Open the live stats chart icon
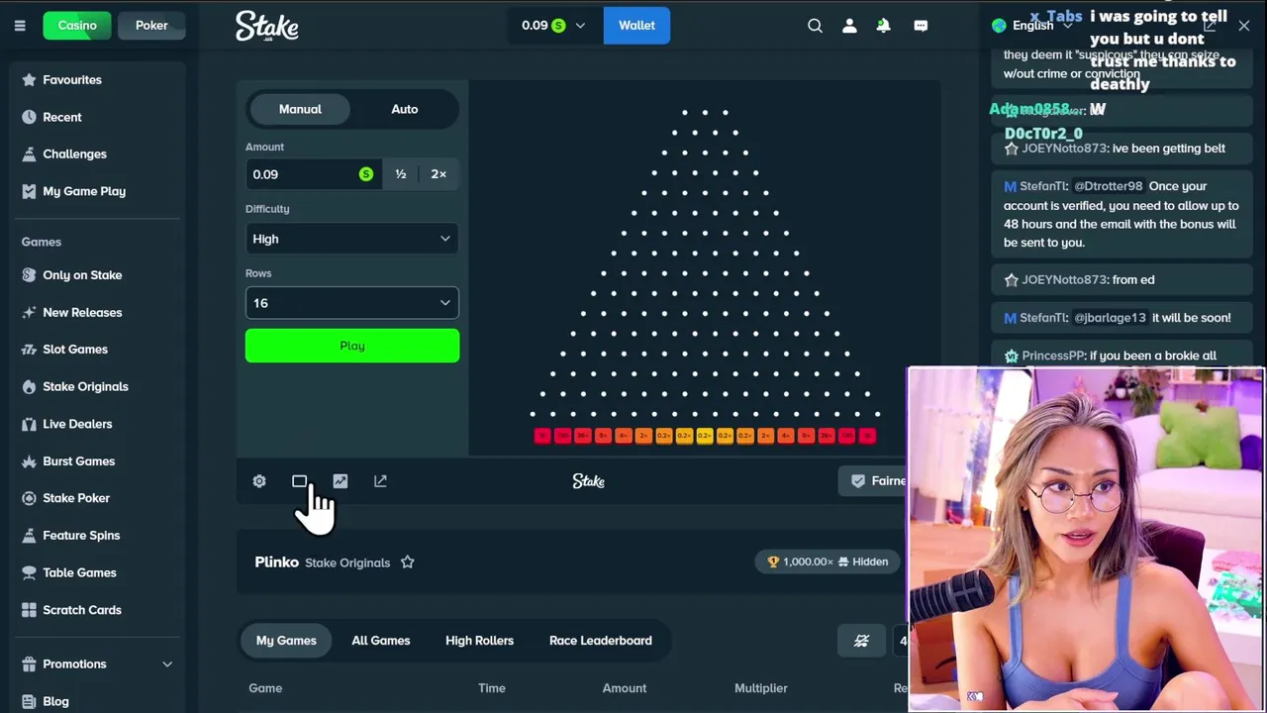This screenshot has width=1267, height=713. tap(341, 481)
